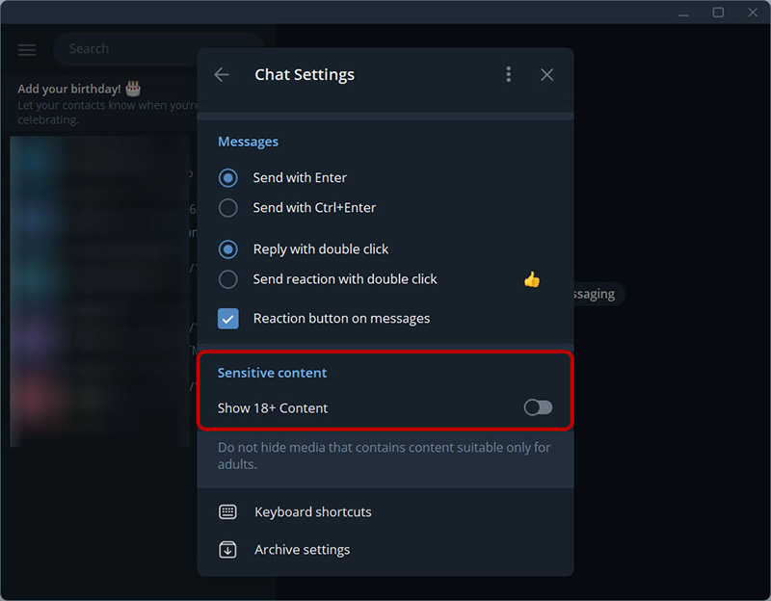
Task: Focus the Search input field
Action: [x=154, y=49]
